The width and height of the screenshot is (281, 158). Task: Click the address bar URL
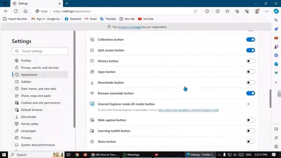pyautogui.click(x=72, y=11)
